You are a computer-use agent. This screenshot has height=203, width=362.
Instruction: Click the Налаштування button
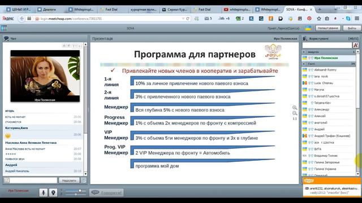click(x=328, y=28)
